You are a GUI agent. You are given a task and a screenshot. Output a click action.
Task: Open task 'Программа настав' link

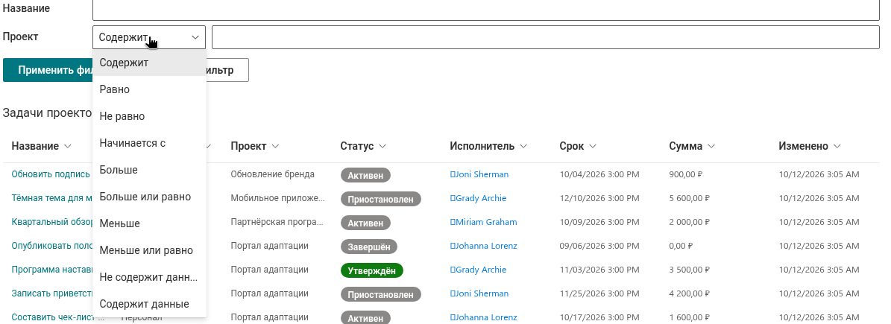pyautogui.click(x=51, y=270)
